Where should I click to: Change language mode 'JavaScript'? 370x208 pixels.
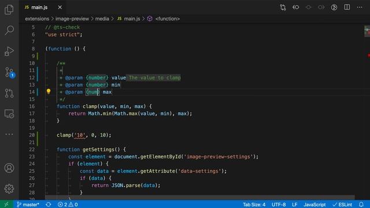[x=314, y=205]
